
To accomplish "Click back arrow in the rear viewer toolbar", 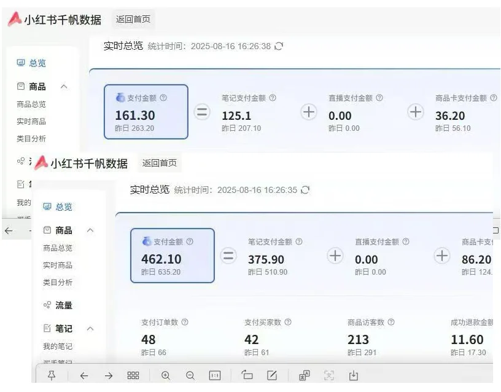I will click(x=9, y=230).
